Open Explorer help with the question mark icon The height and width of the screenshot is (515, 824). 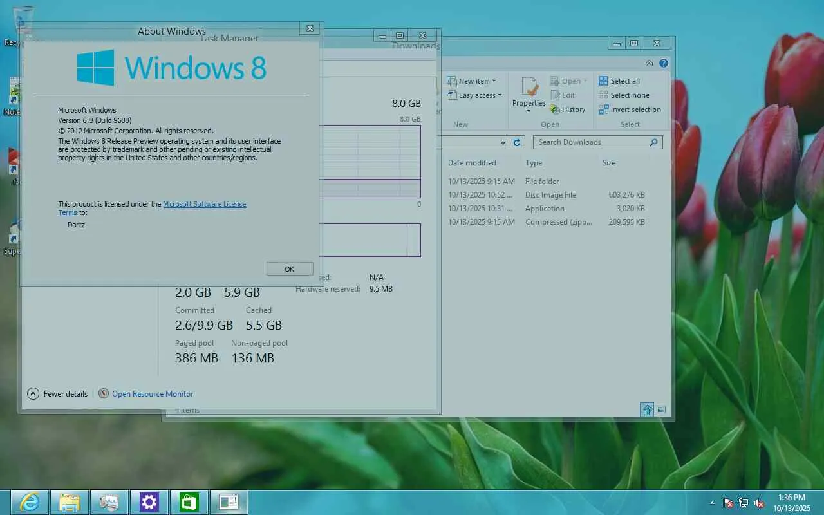pos(664,63)
